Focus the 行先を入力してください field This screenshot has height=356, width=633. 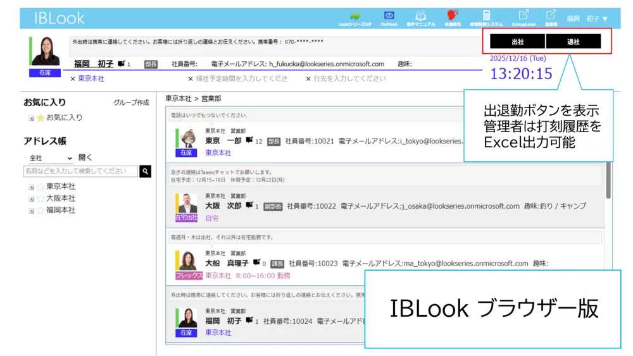click(349, 78)
